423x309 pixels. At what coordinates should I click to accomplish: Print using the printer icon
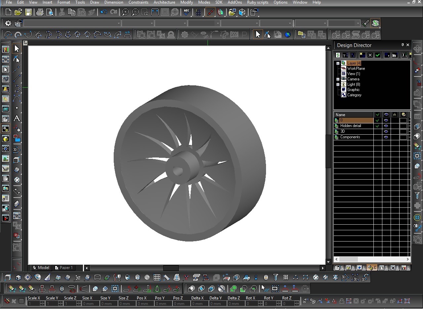click(40, 13)
